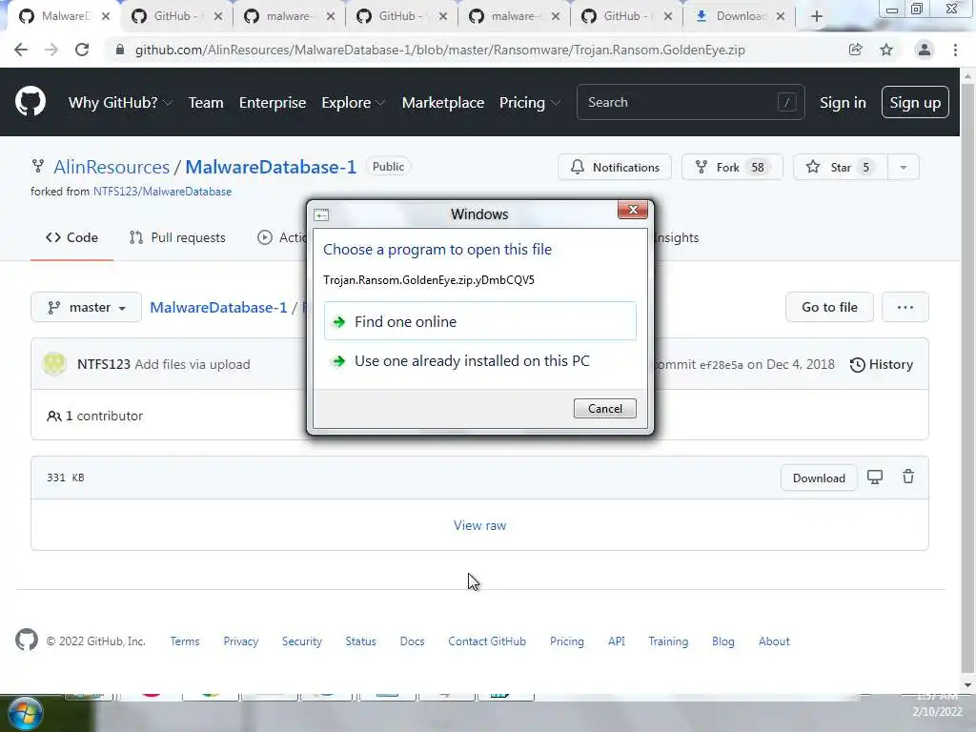Switch to the Code tab
The width and height of the screenshot is (976, 732).
coord(71,237)
